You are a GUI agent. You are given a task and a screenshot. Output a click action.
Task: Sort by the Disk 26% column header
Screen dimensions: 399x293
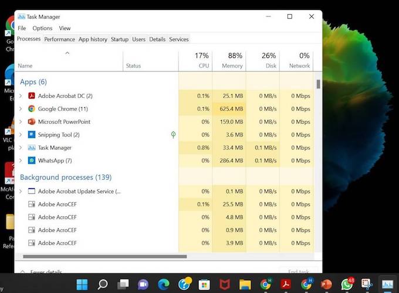tap(263, 61)
